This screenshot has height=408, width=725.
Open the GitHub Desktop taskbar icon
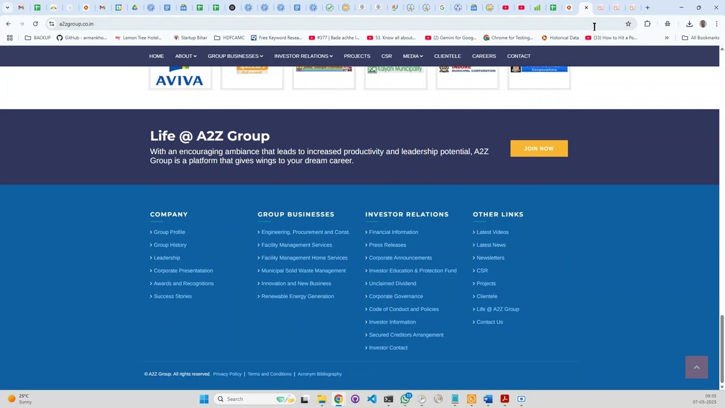[x=355, y=399]
